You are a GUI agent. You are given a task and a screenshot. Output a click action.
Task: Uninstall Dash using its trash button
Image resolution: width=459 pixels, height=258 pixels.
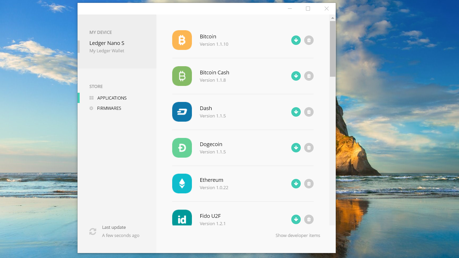309,112
